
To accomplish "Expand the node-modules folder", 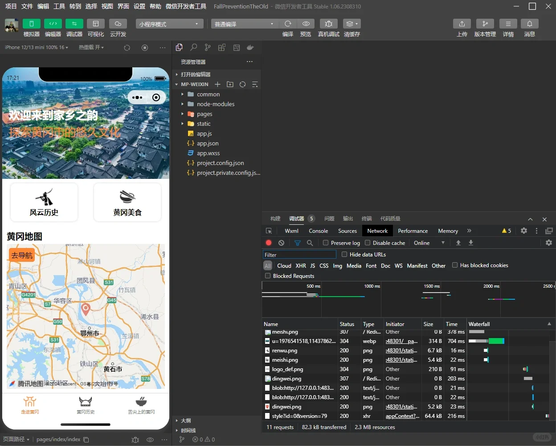I will point(217,104).
